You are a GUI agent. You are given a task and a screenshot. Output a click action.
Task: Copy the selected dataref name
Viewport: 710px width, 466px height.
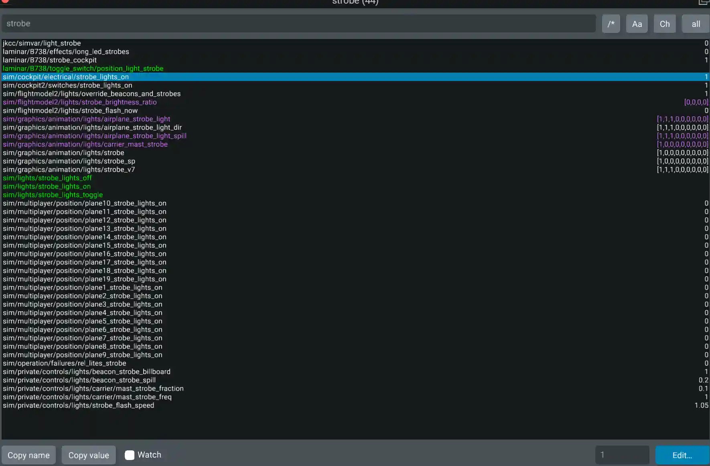pyautogui.click(x=28, y=455)
